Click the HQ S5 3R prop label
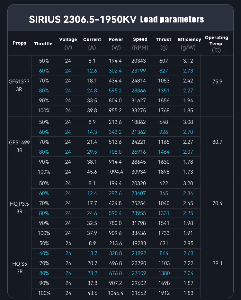This screenshot has height=300, width=241. pos(19,268)
